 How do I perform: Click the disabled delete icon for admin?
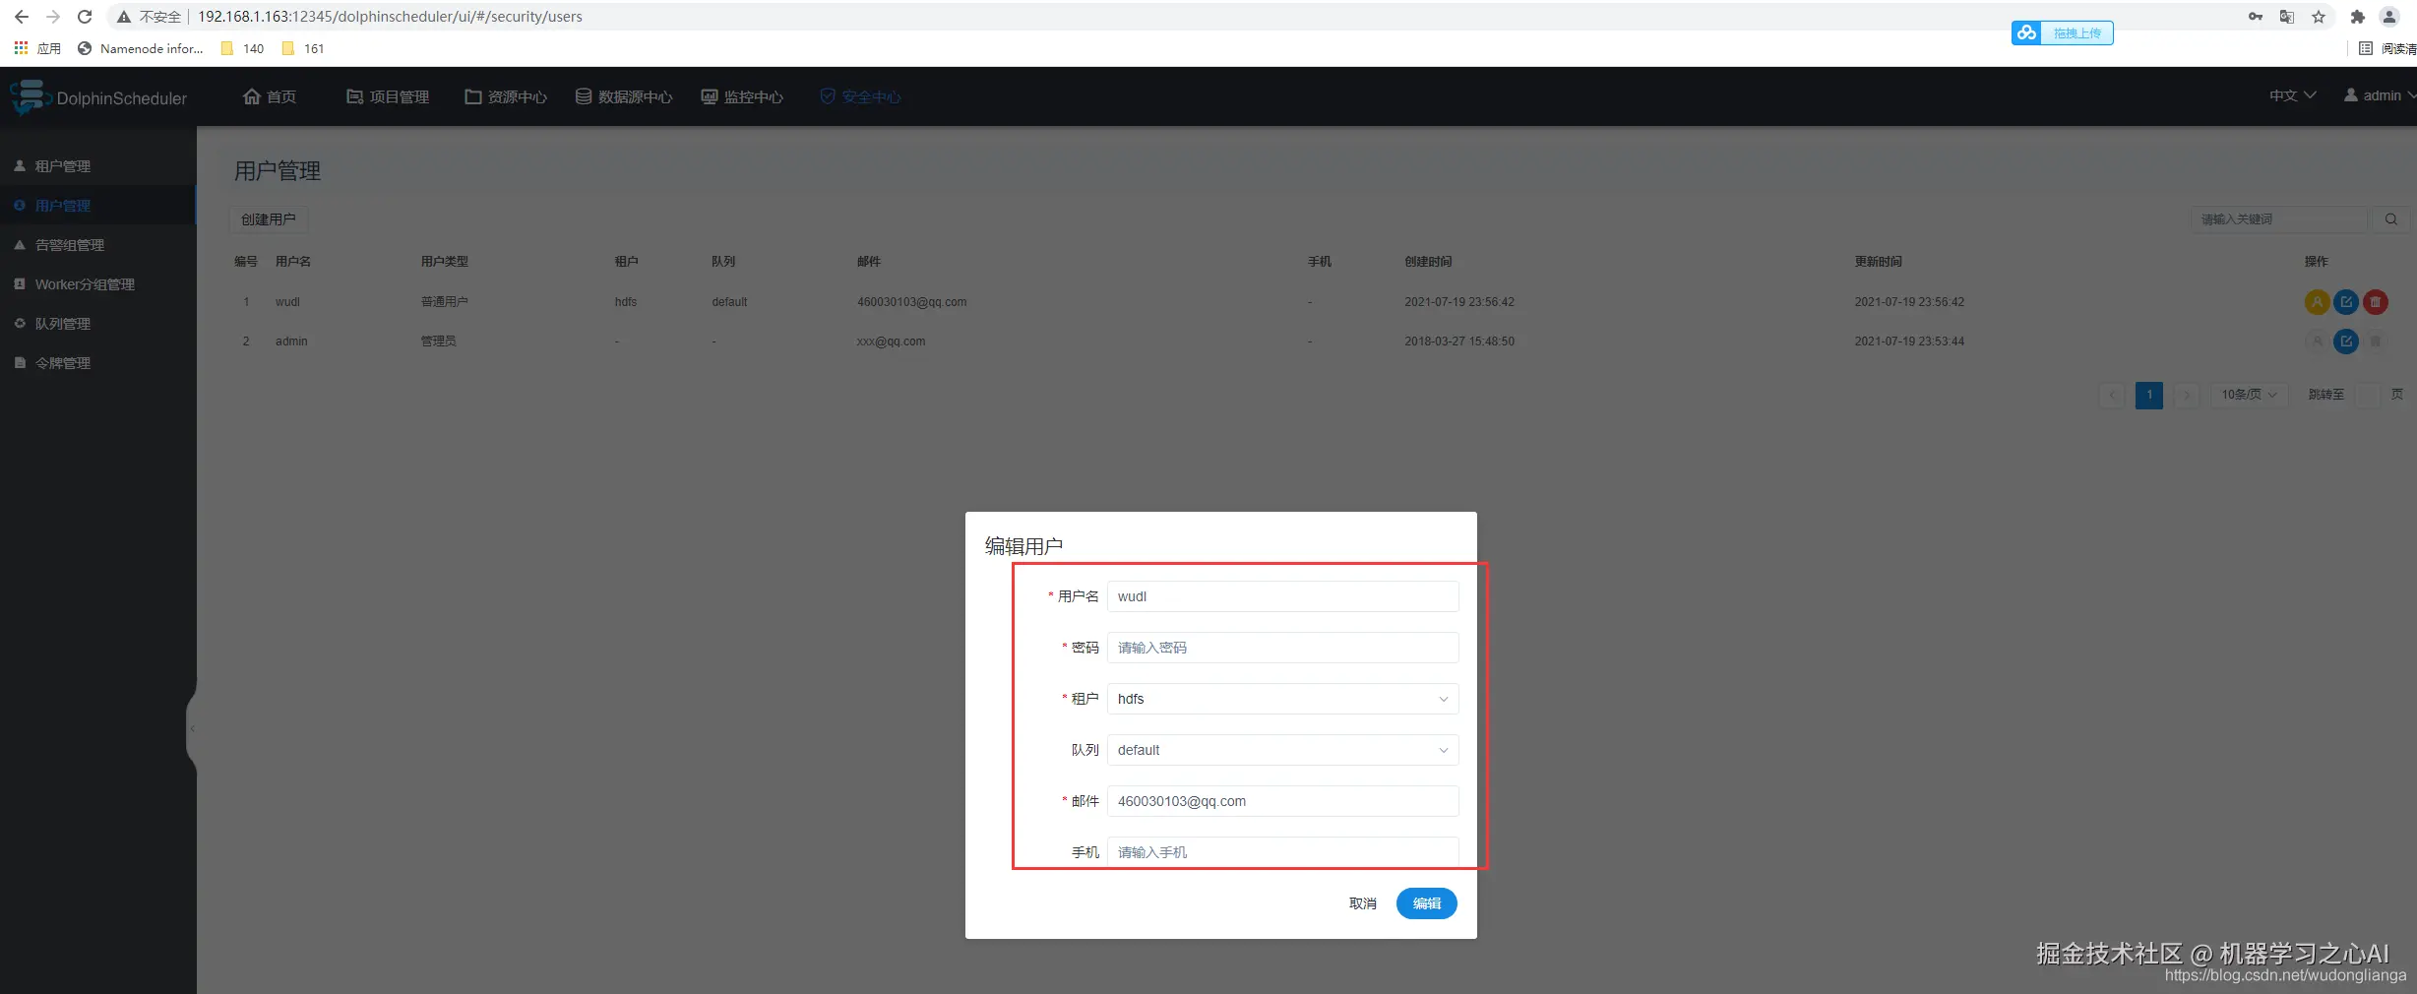tap(2376, 342)
